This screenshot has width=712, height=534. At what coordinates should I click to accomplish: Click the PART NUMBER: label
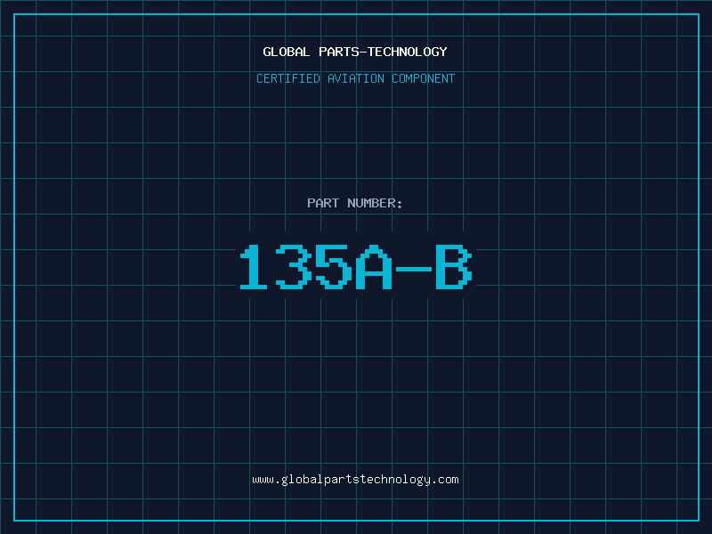tap(355, 203)
